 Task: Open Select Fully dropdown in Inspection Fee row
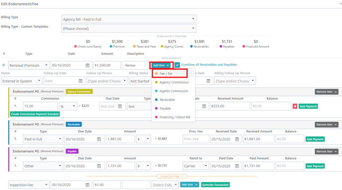click(165, 185)
